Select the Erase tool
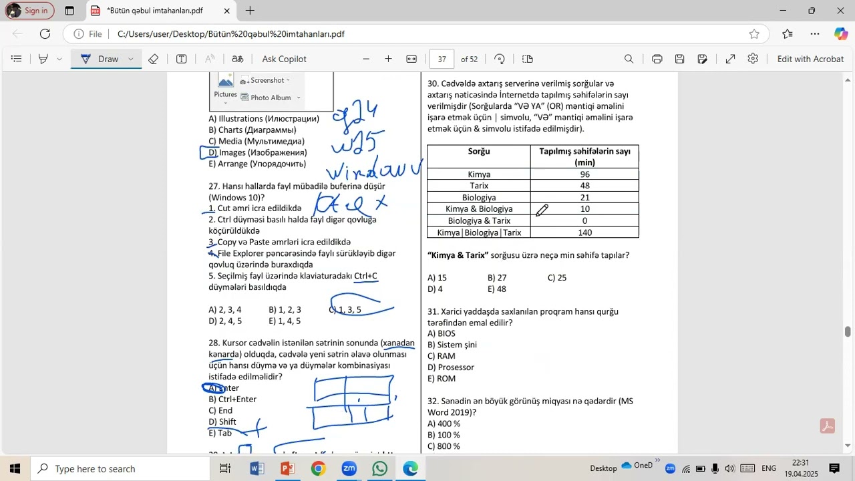This screenshot has width=855, height=481. point(154,59)
